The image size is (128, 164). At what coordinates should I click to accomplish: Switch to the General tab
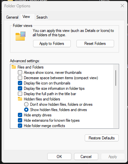12,17
